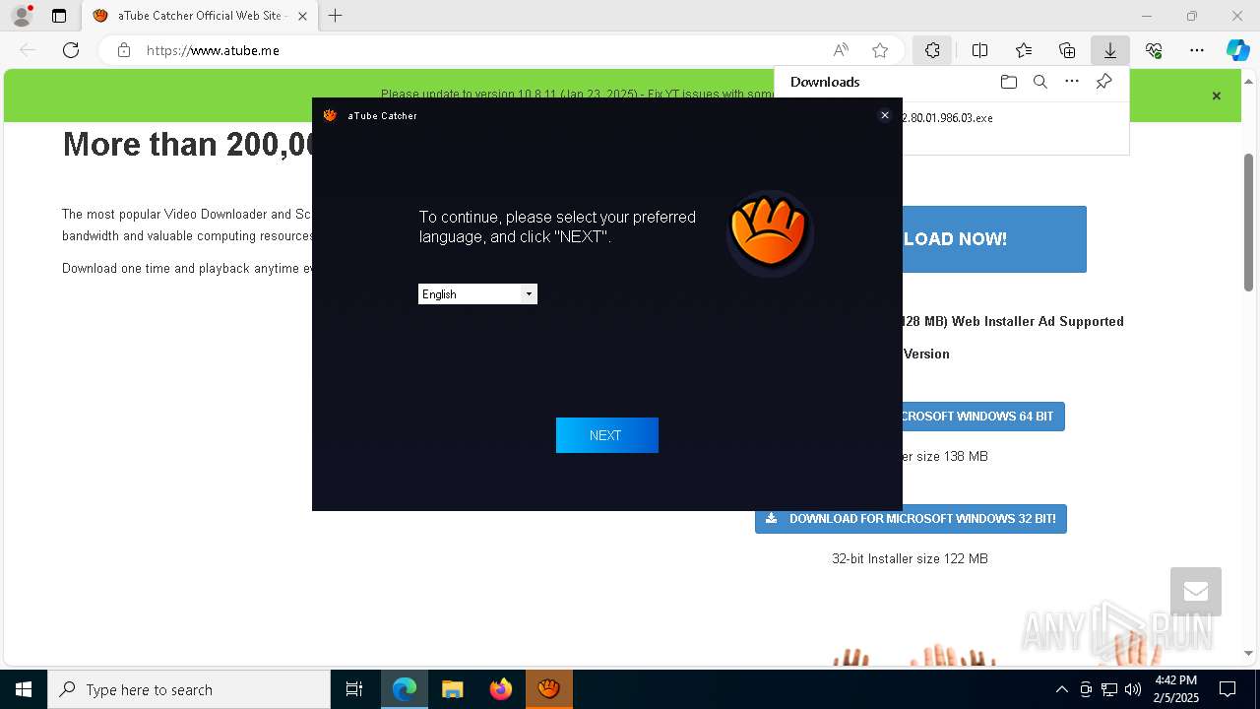The width and height of the screenshot is (1260, 709).
Task: Search downloads in the panel
Action: [1040, 82]
